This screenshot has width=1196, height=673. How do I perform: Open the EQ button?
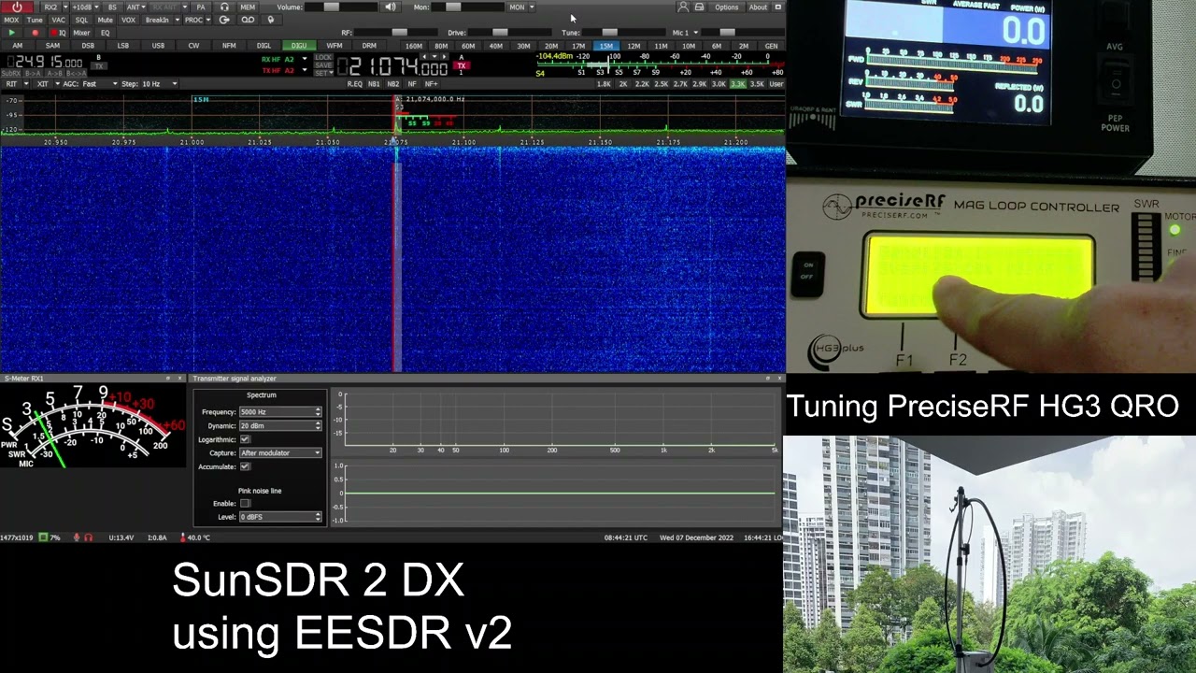click(x=105, y=33)
